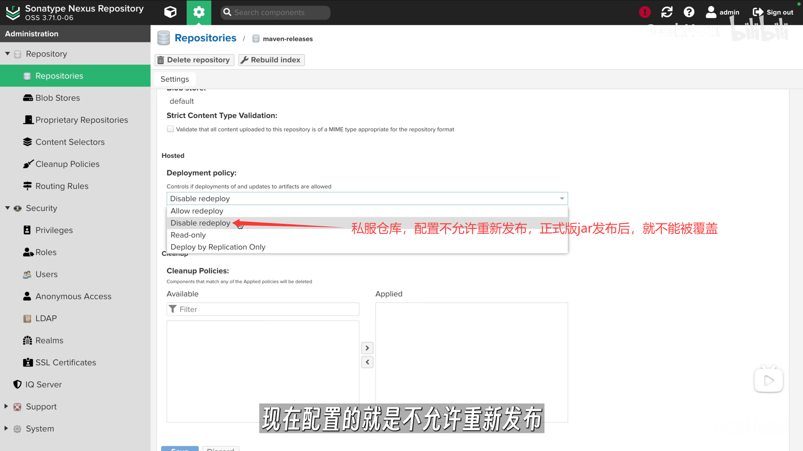Open the Browse cube icon in header

(x=170, y=12)
